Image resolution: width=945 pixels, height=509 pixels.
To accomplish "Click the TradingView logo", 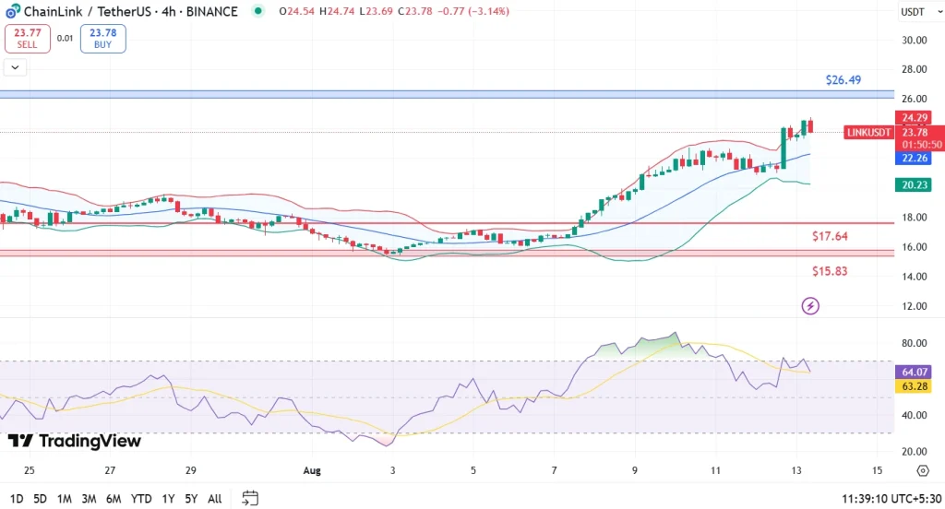I will (74, 441).
